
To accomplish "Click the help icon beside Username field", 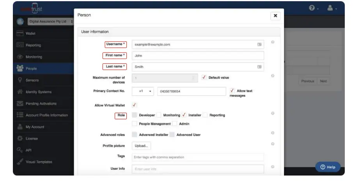I will [273, 42].
